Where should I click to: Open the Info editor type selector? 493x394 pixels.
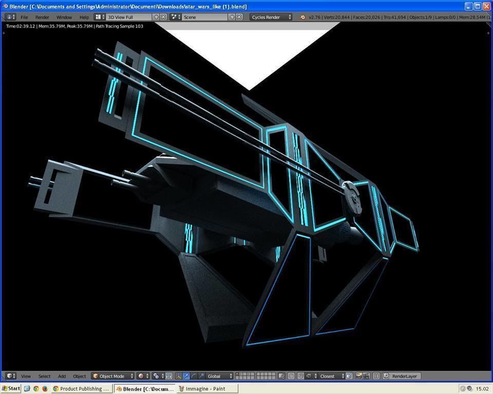click(x=11, y=17)
